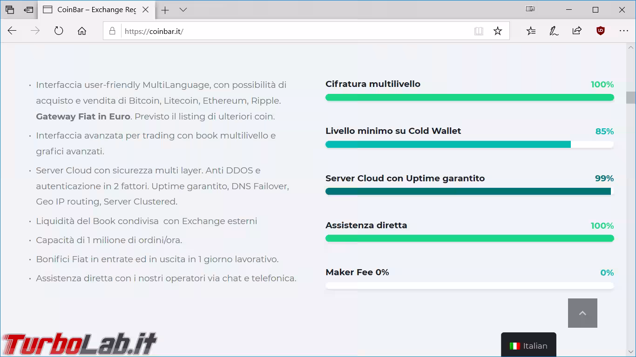Open the Italian language selector
636x357 pixels.
coord(528,345)
